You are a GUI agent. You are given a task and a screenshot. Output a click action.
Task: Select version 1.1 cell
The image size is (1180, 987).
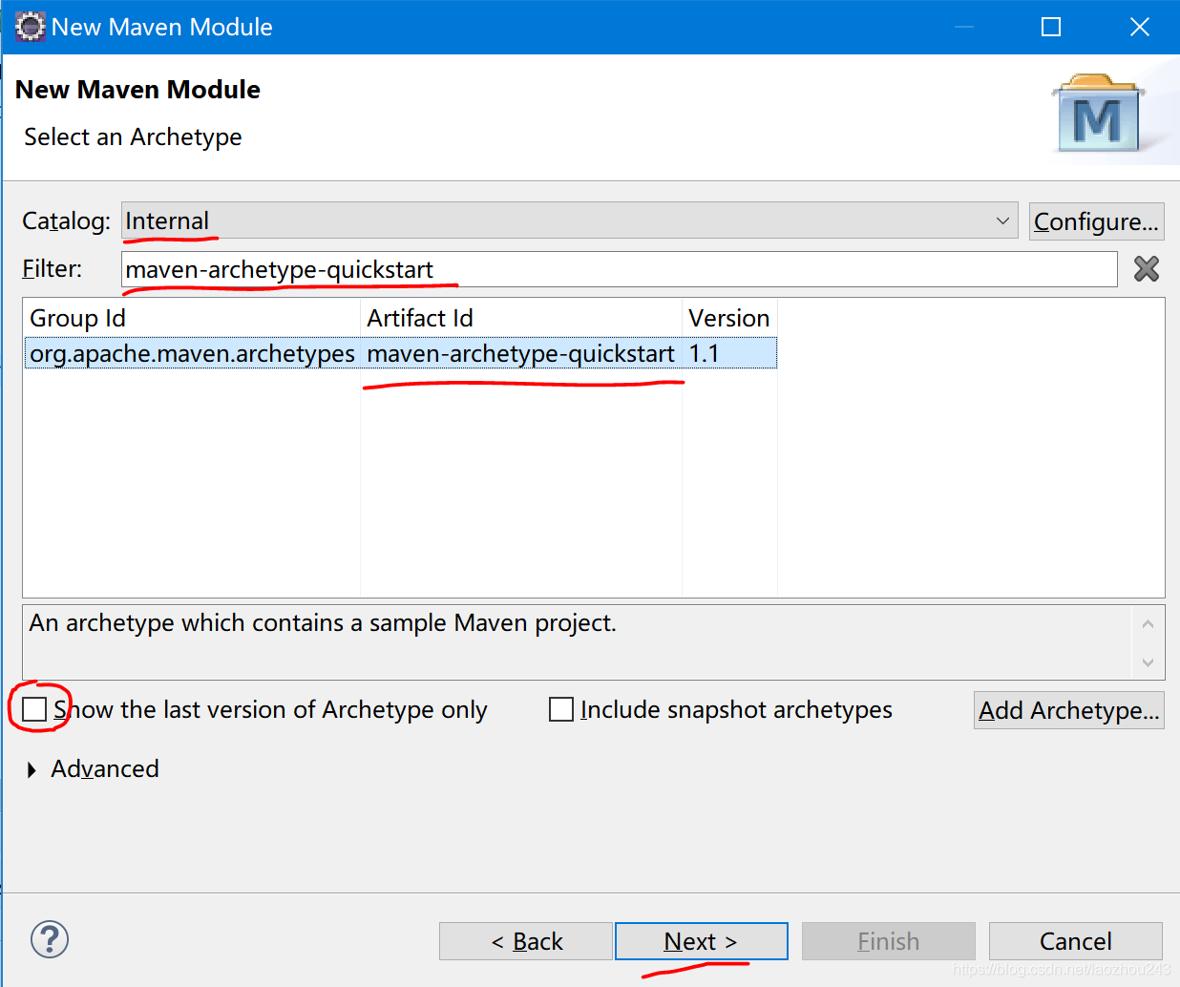pos(729,353)
